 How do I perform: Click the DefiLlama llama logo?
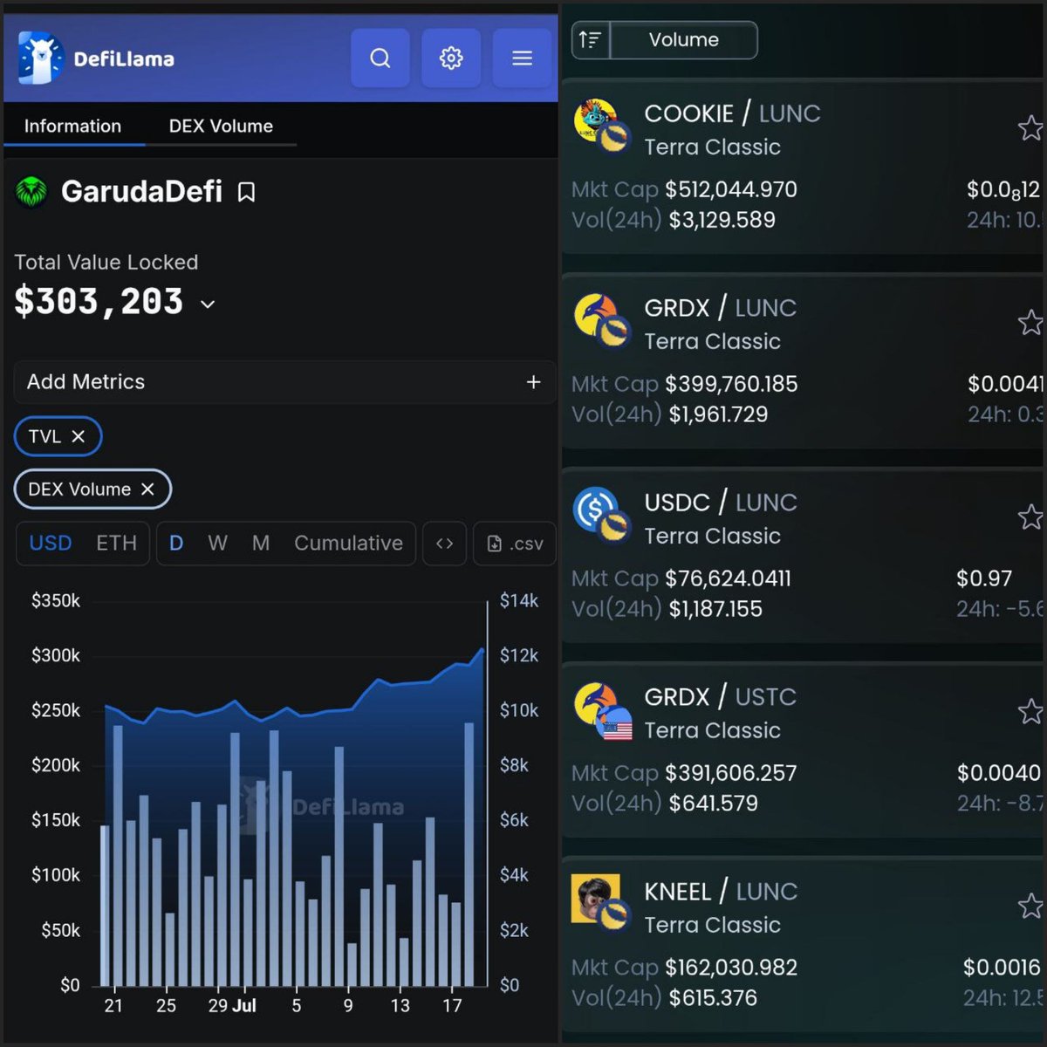pyautogui.click(x=40, y=58)
